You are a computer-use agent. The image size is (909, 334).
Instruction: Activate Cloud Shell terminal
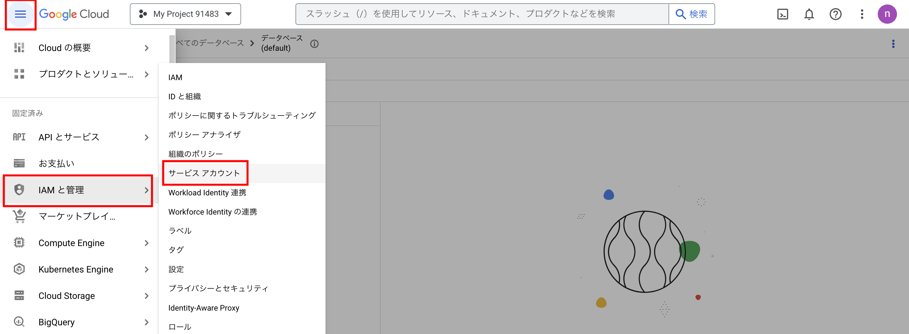783,14
